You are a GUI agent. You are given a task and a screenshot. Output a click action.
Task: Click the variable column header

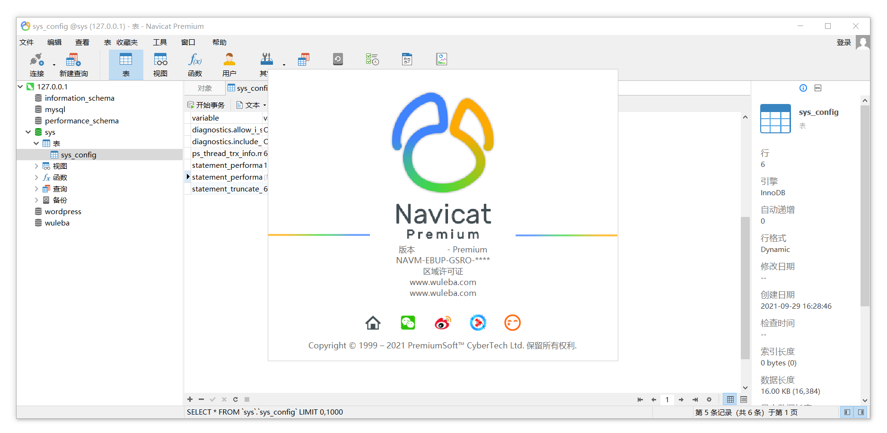[226, 118]
